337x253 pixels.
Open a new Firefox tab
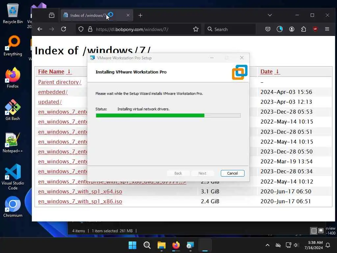pos(140,15)
